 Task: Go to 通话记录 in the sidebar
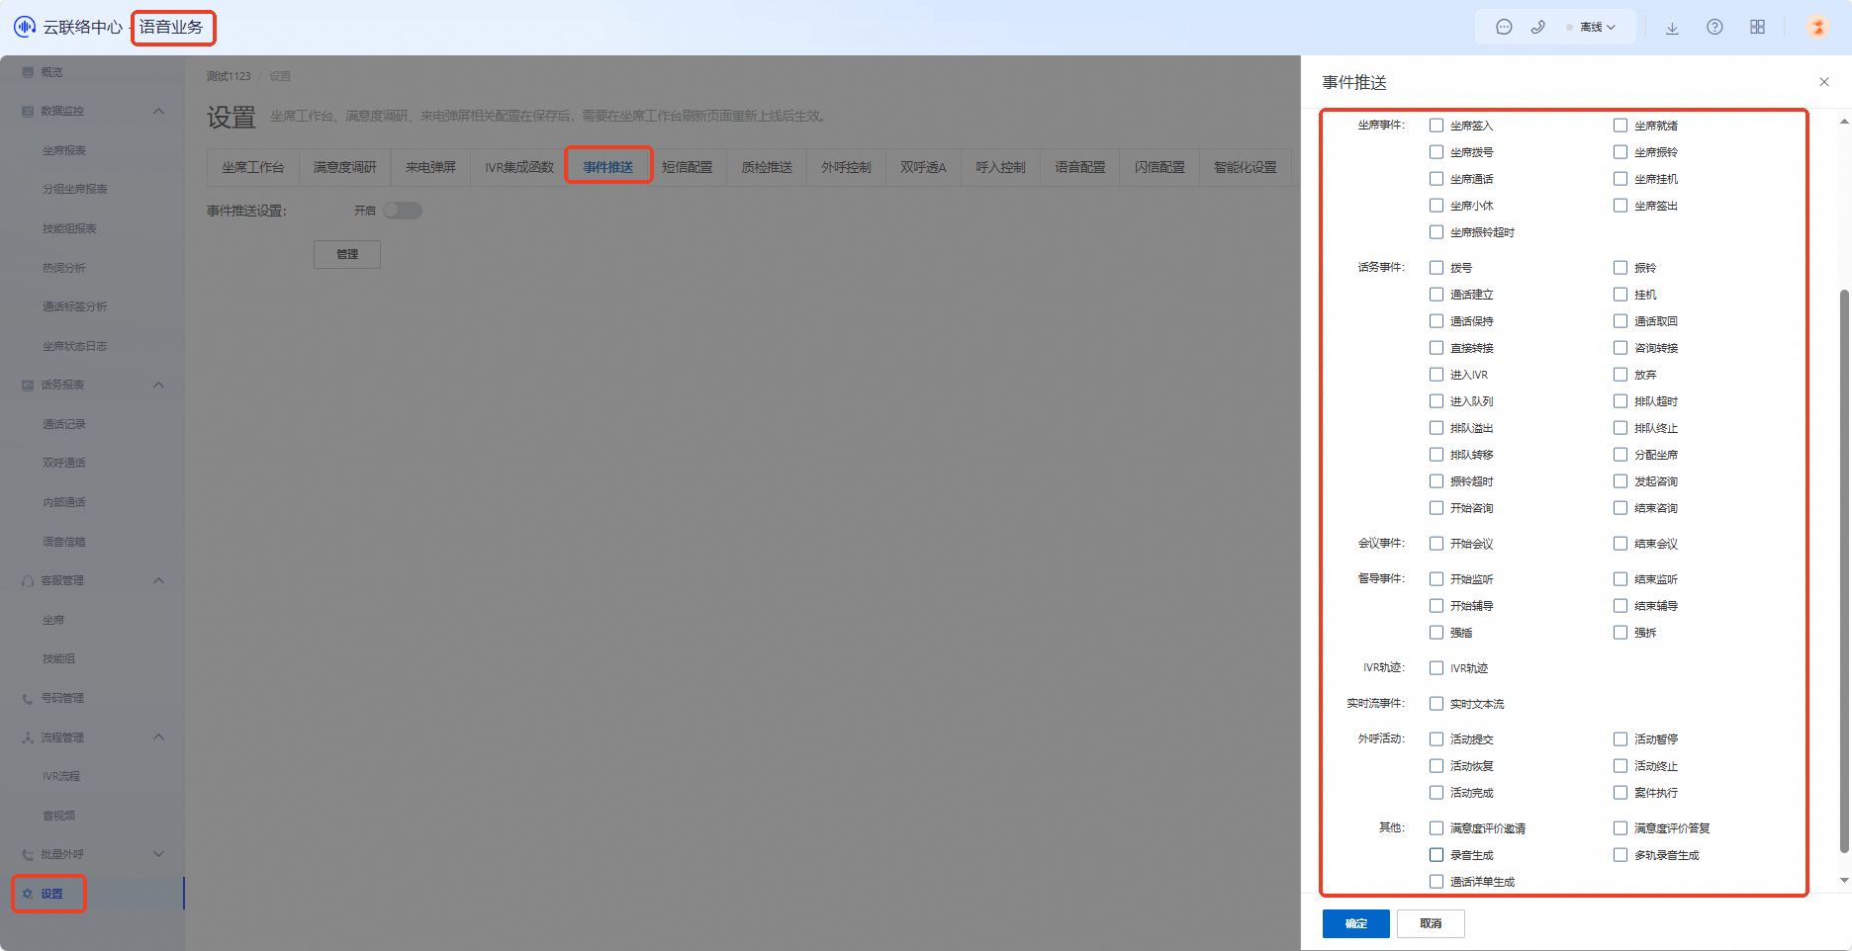click(x=64, y=424)
